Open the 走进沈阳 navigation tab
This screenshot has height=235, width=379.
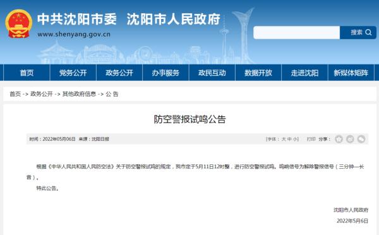tap(304, 73)
